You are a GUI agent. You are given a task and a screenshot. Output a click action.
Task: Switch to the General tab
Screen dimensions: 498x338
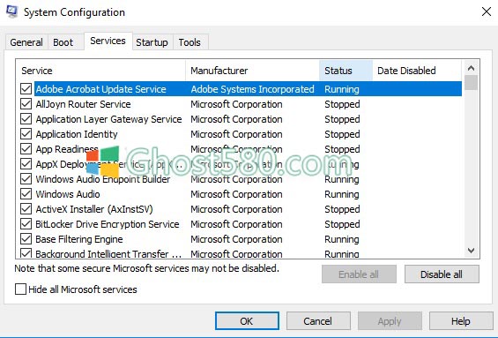coord(26,42)
